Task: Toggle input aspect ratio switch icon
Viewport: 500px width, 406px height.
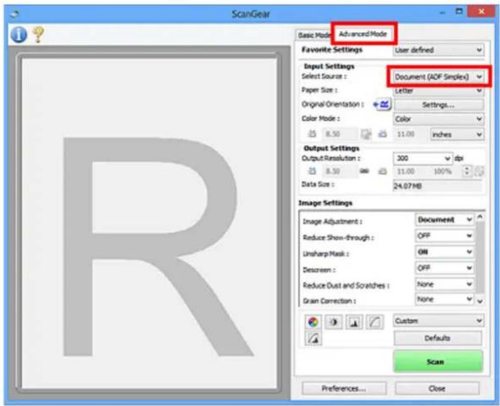Action: point(366,134)
